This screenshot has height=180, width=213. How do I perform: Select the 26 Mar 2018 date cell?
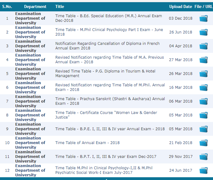[x=181, y=74]
